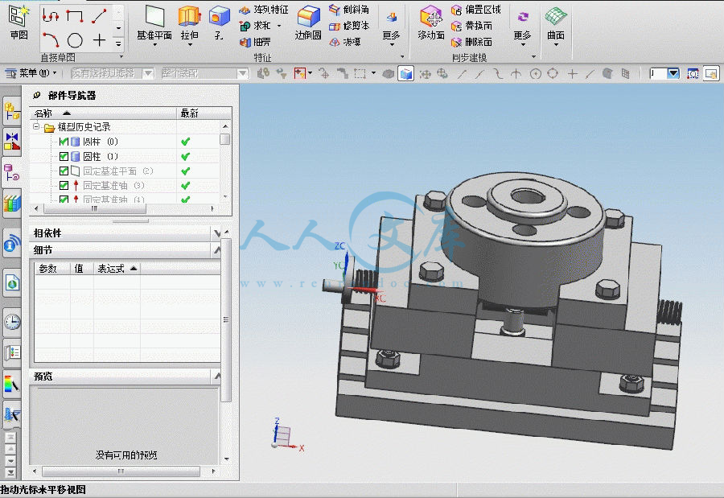Activate the 拔模 draft tool
724x498 pixels.
pos(344,42)
